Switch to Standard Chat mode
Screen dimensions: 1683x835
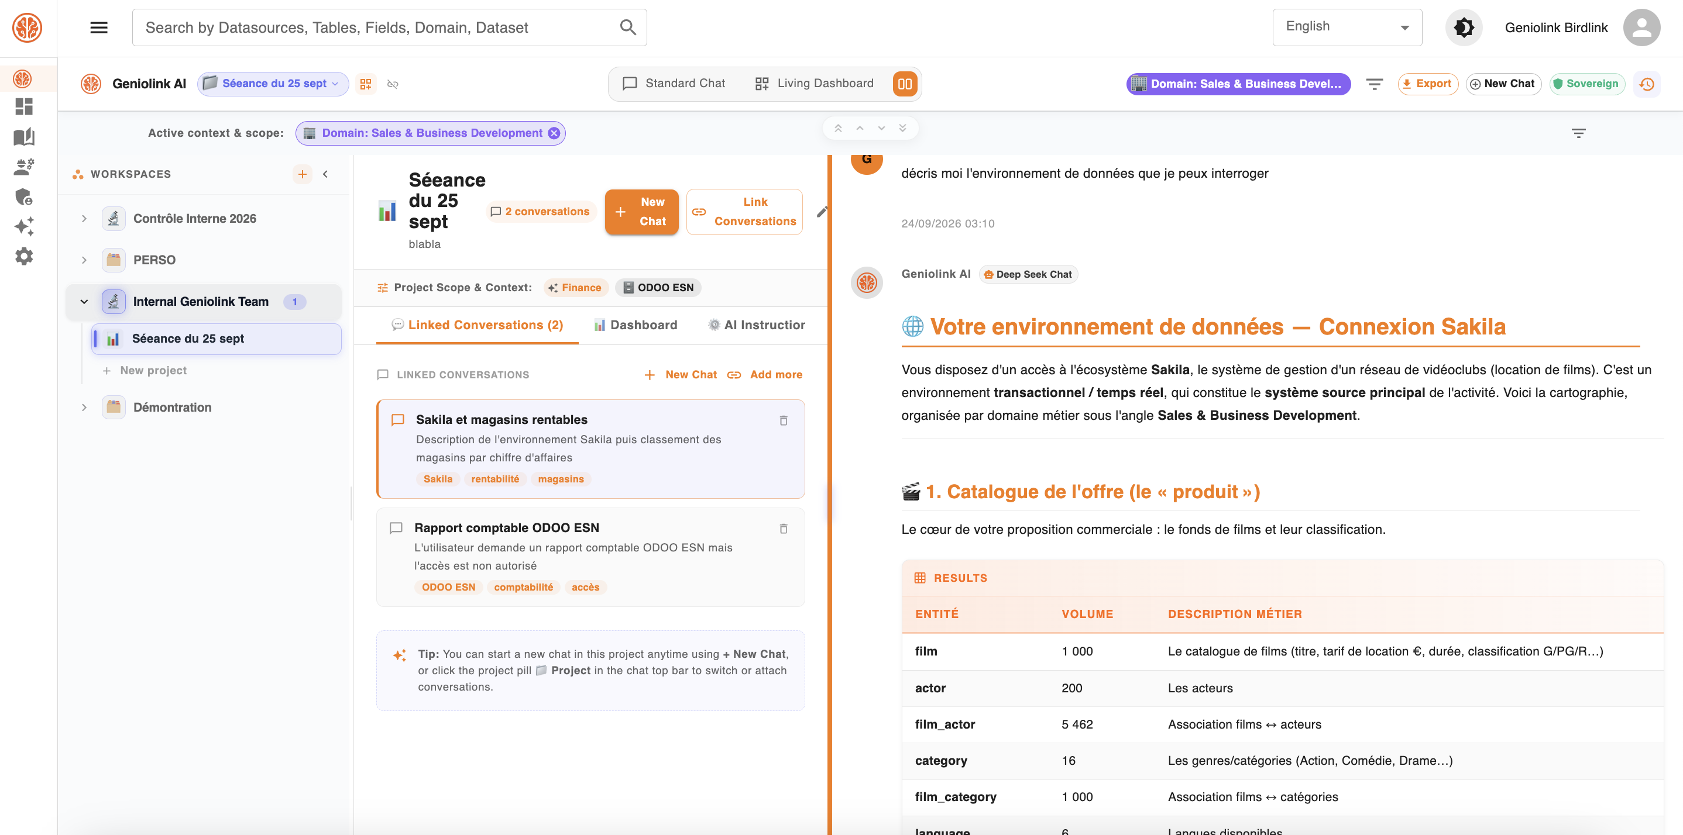tap(674, 84)
